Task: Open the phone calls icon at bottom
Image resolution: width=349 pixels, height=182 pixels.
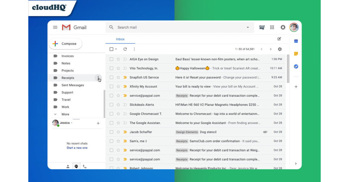Action: pyautogui.click(x=85, y=166)
